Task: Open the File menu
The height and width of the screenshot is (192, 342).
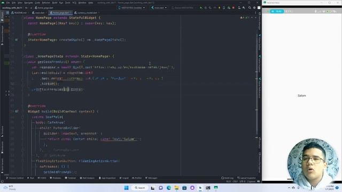Action: point(8,3)
